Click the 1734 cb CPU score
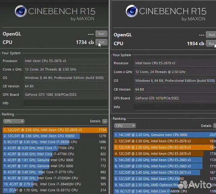 (85, 42)
